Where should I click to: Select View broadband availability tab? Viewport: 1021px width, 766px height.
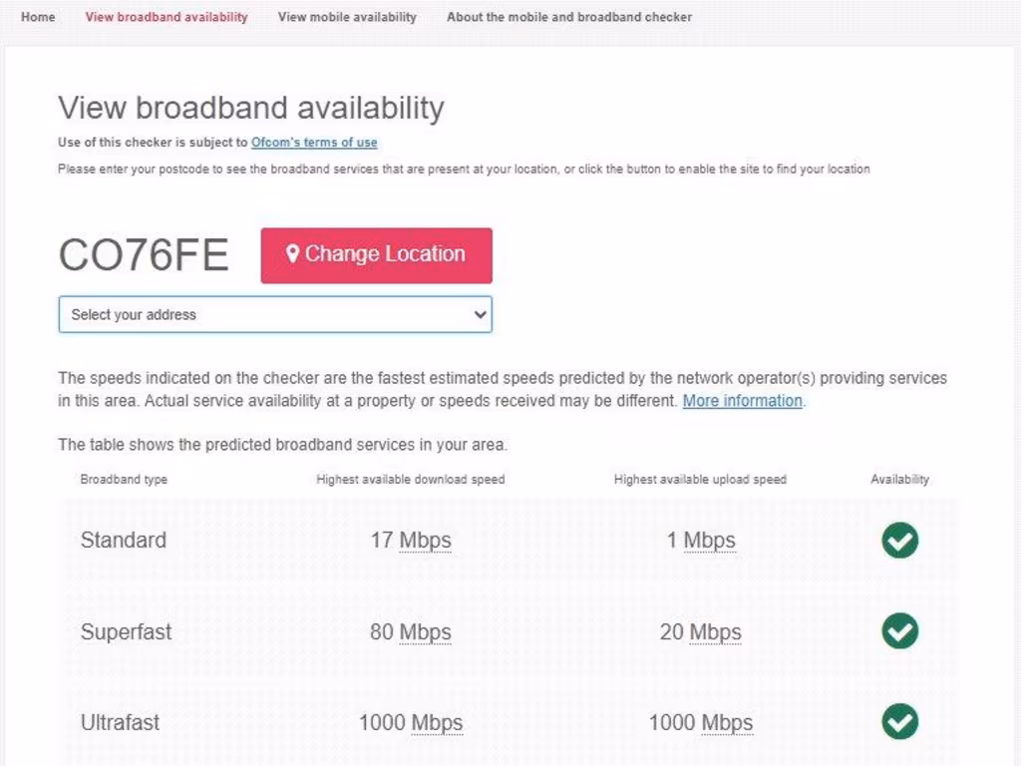(x=167, y=17)
